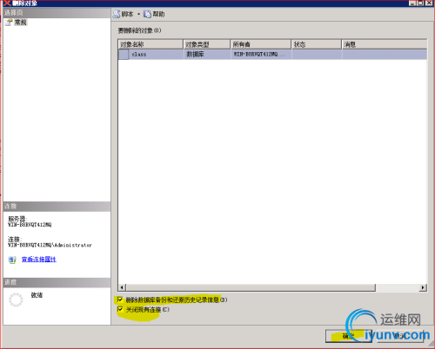Viewport: 435px width, 349px height.
Task: Click the delete-object title bar icon
Action: [7, 3]
